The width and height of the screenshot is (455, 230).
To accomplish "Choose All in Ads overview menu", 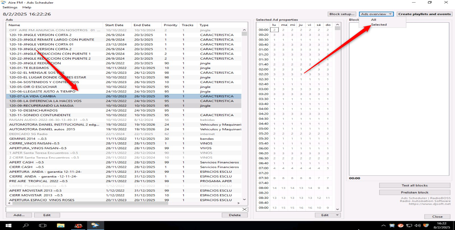I will point(373,20).
